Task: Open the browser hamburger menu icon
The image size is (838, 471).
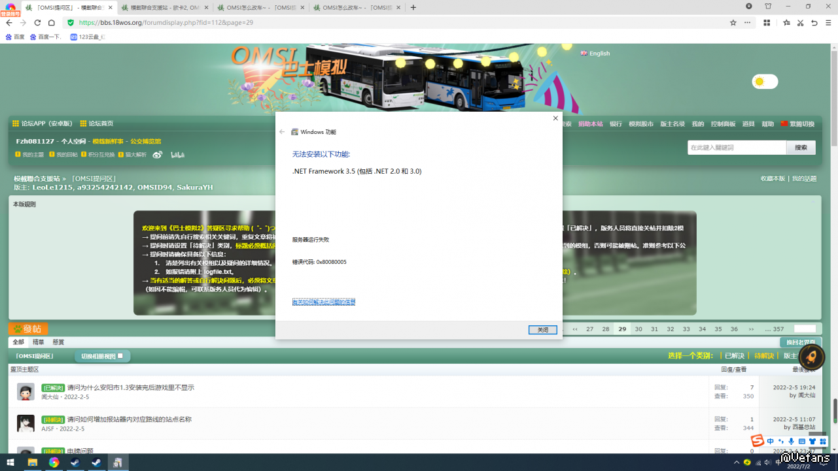Action: pos(828,22)
